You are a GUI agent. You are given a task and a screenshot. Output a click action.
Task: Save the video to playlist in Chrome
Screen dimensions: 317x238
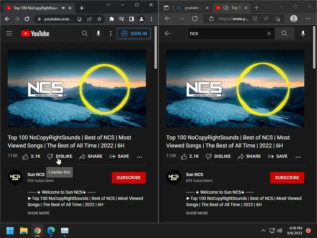click(119, 156)
